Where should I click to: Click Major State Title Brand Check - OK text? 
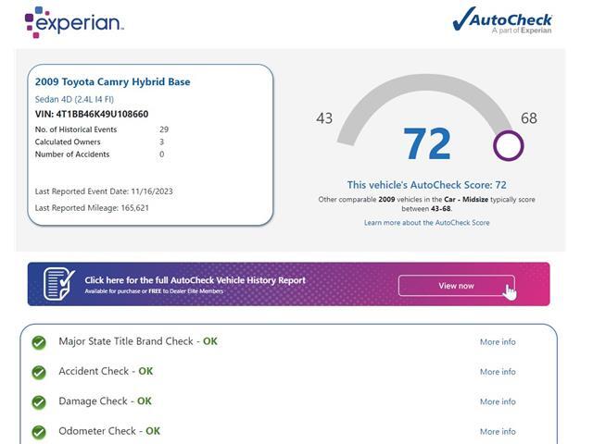click(x=138, y=341)
